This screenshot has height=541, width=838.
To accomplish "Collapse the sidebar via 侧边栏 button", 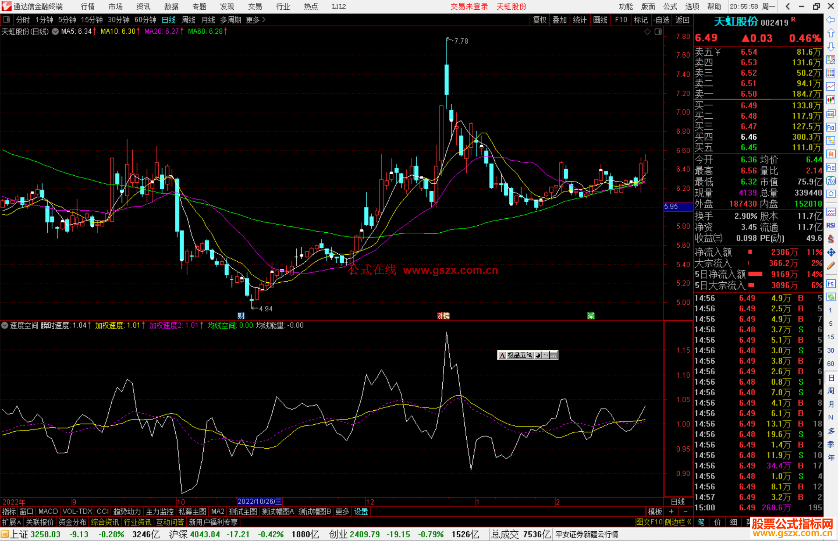I will pyautogui.click(x=678, y=522).
